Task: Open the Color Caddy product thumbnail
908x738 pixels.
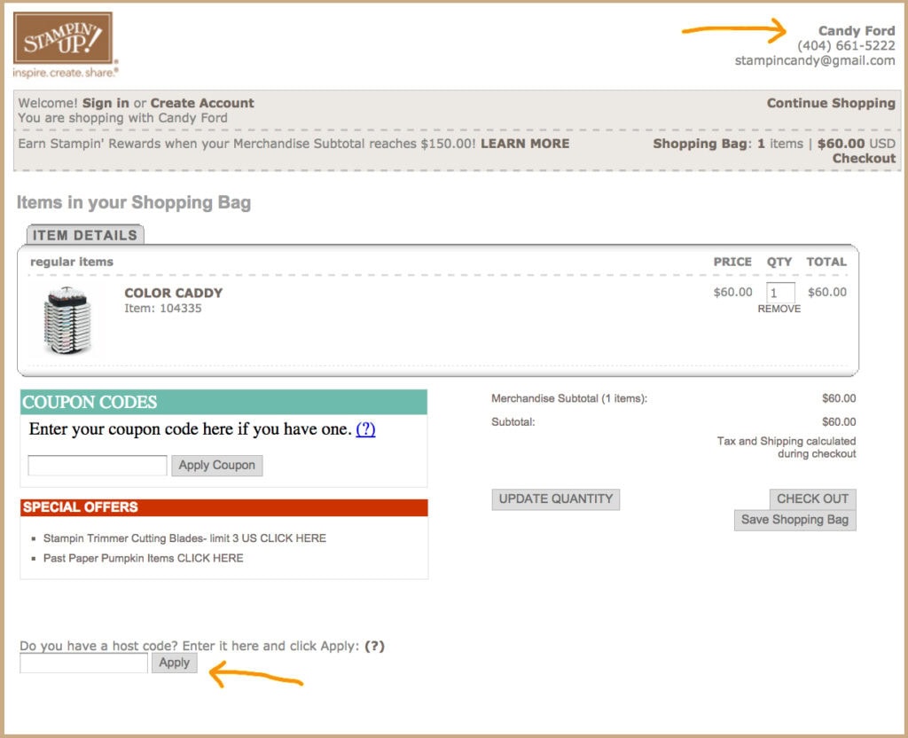Action: tap(67, 320)
